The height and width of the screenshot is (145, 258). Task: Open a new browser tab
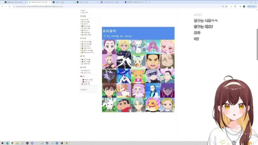[x=149, y=2]
